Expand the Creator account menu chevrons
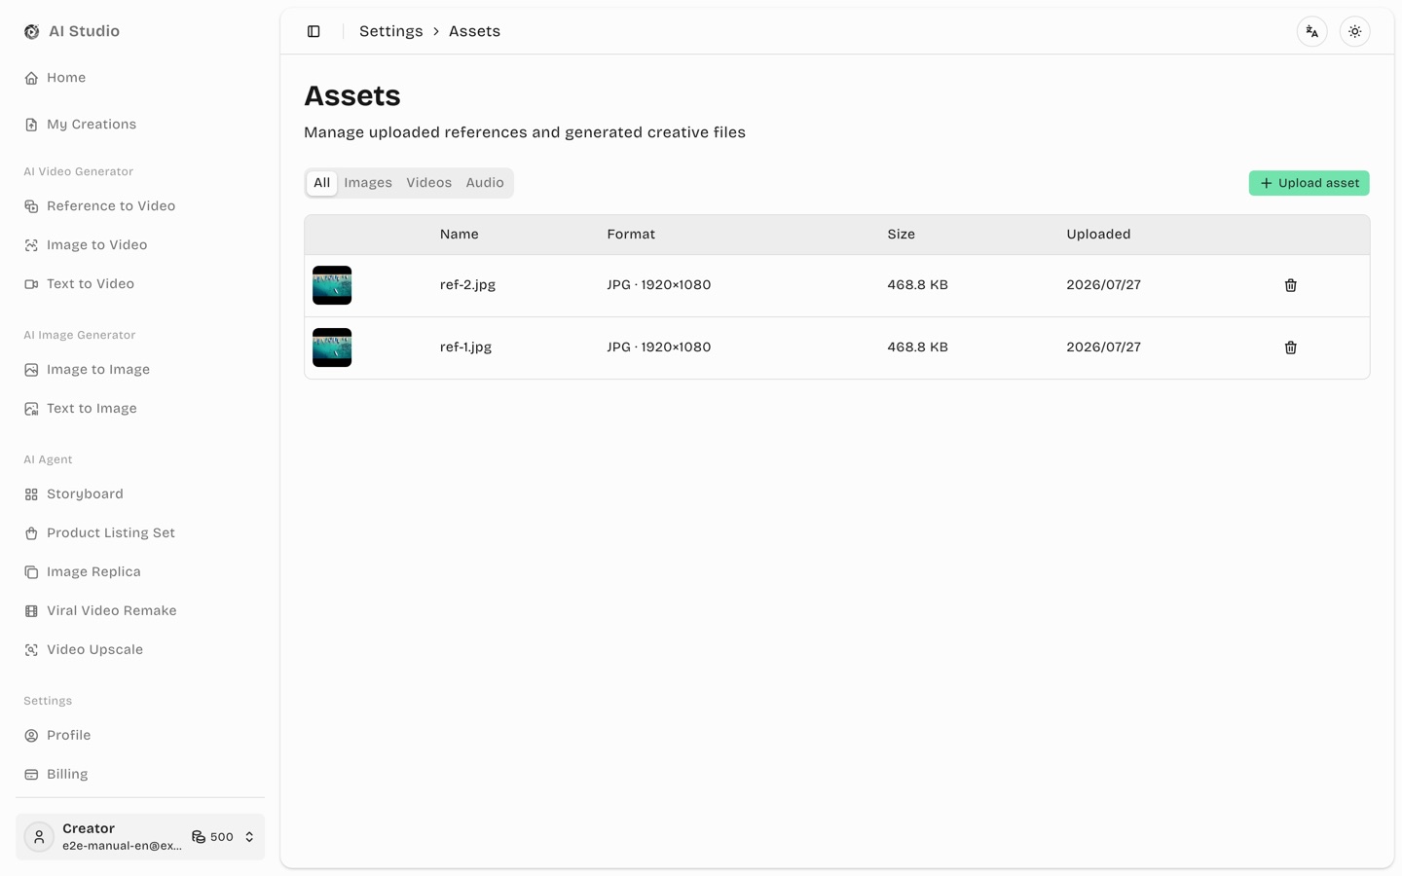This screenshot has height=876, width=1402. click(x=249, y=837)
